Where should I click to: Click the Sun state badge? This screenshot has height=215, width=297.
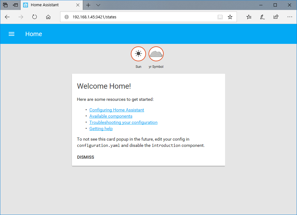point(138,54)
